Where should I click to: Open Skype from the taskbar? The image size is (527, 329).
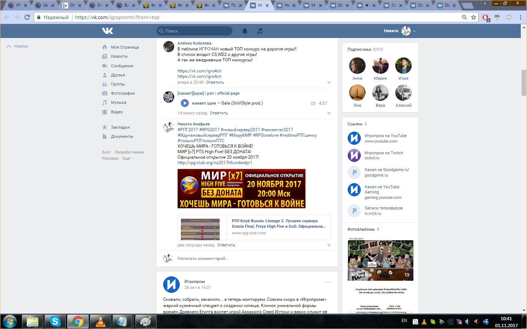pos(55,322)
